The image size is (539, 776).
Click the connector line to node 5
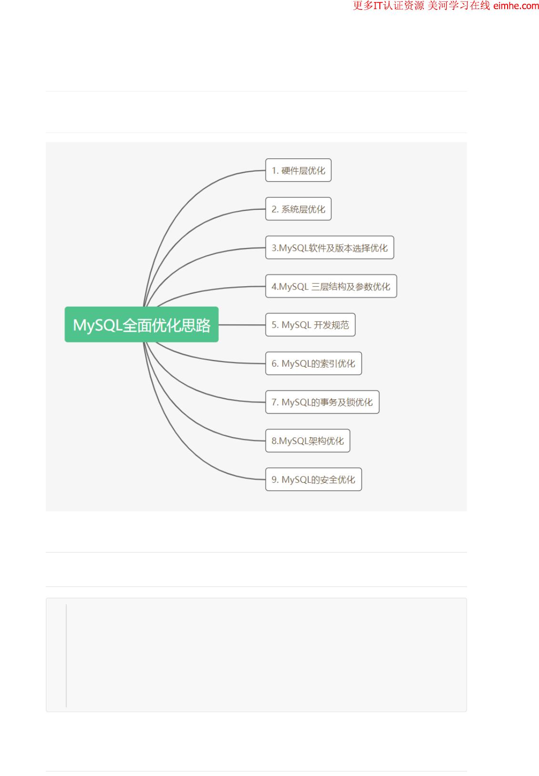(x=242, y=325)
